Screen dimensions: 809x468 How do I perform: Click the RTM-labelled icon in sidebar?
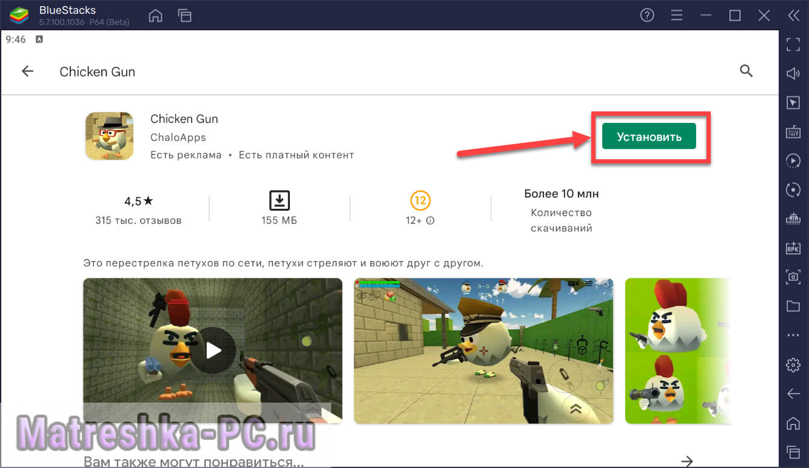pyautogui.click(x=793, y=219)
